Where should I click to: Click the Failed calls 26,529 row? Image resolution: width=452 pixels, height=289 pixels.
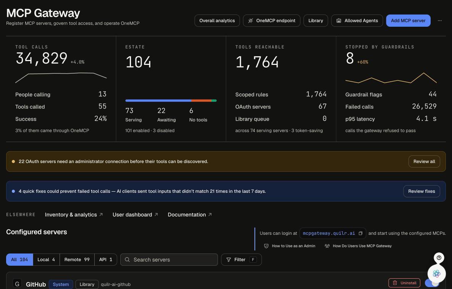click(391, 106)
